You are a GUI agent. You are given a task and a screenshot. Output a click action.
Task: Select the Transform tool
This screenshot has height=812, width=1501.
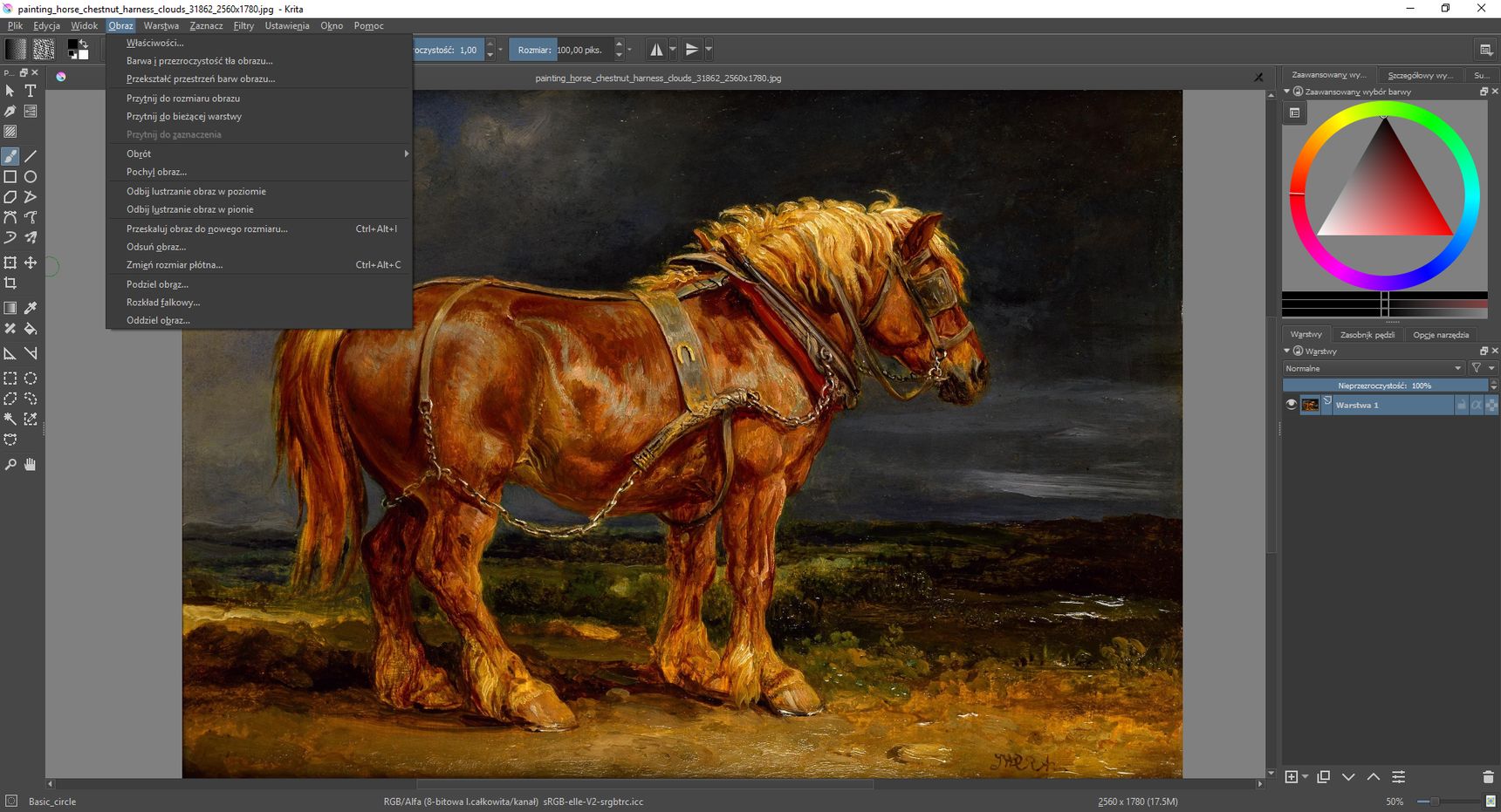tap(10, 263)
